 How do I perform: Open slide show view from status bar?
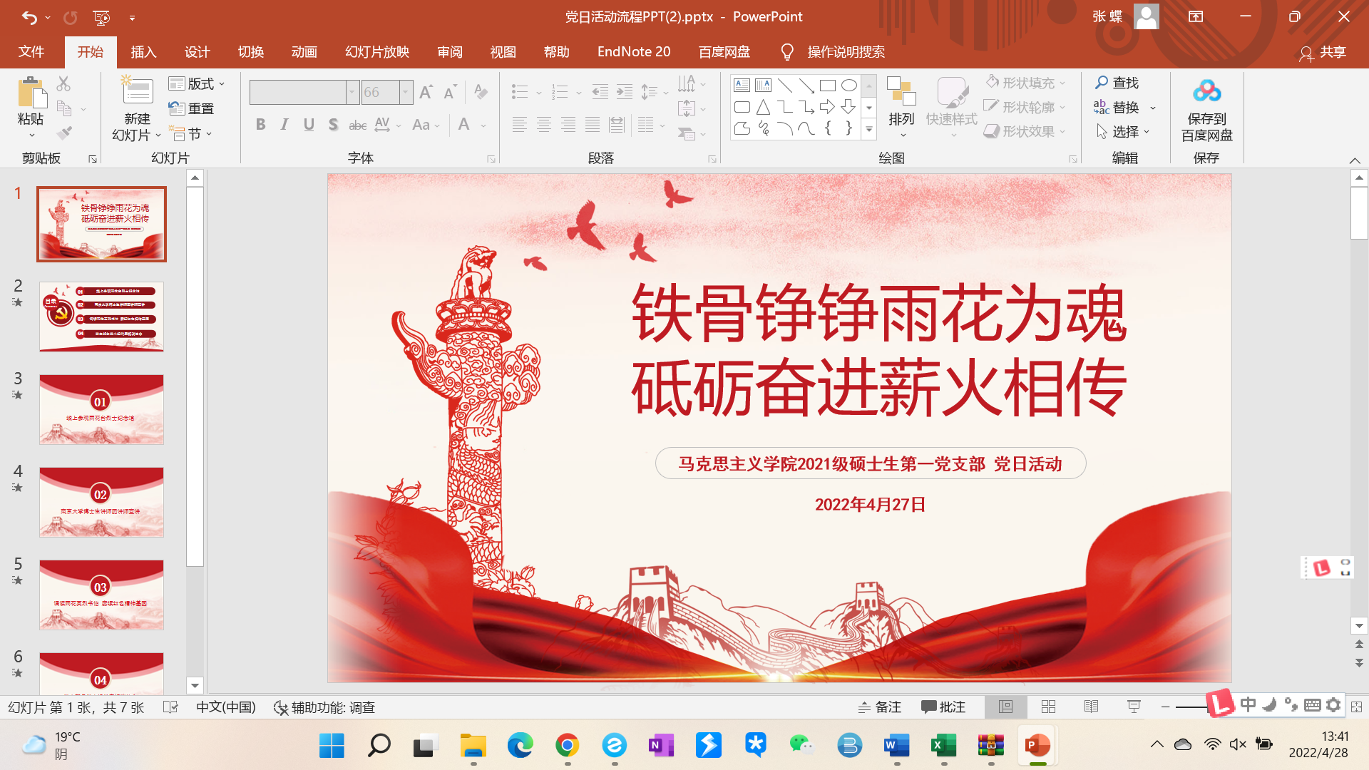coord(1134,707)
